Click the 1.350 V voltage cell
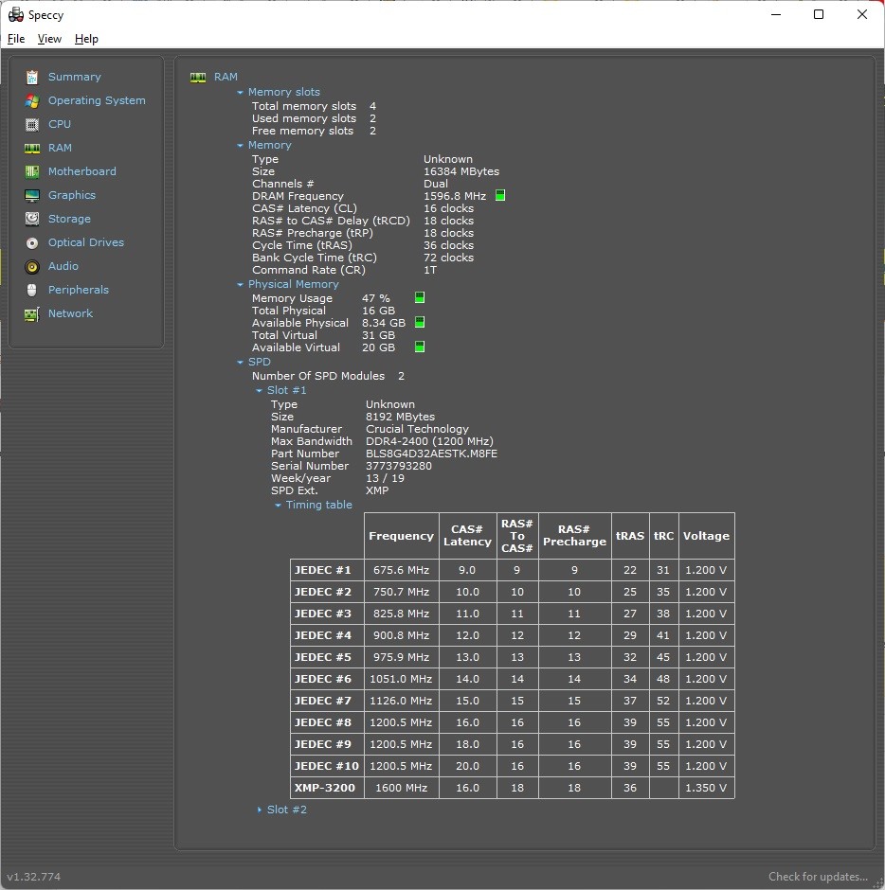This screenshot has width=885, height=890. coord(706,788)
